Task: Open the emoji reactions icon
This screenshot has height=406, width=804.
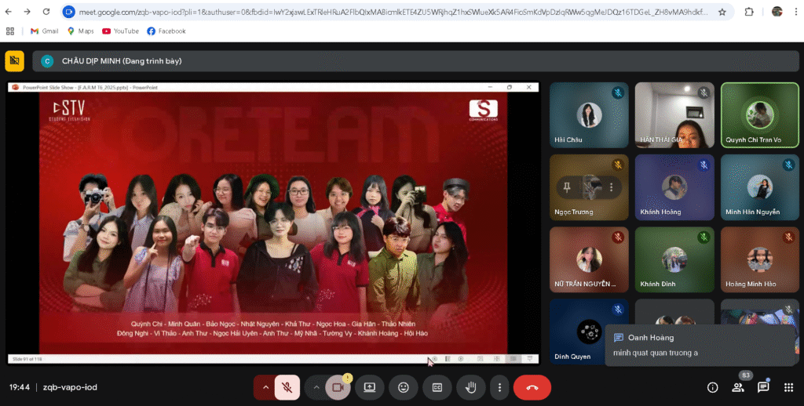Action: pyautogui.click(x=404, y=387)
